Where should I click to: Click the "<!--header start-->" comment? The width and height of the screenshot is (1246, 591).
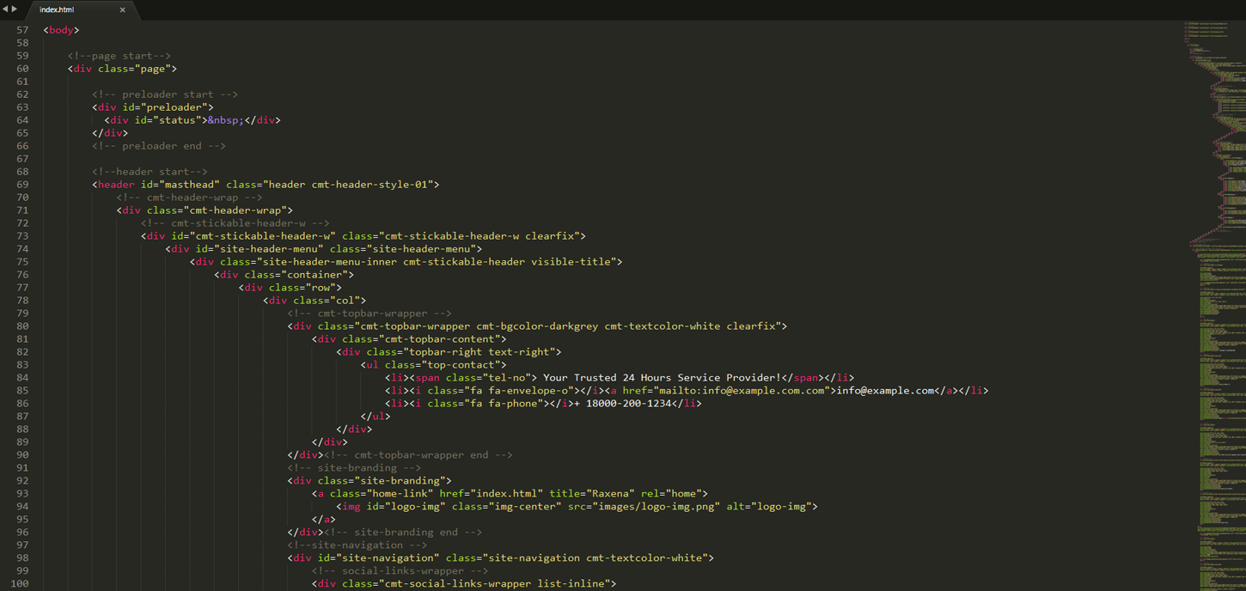pyautogui.click(x=150, y=172)
